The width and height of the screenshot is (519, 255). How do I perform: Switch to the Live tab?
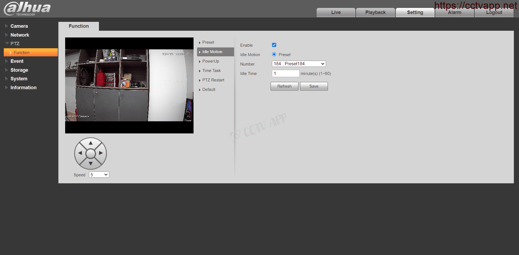336,12
